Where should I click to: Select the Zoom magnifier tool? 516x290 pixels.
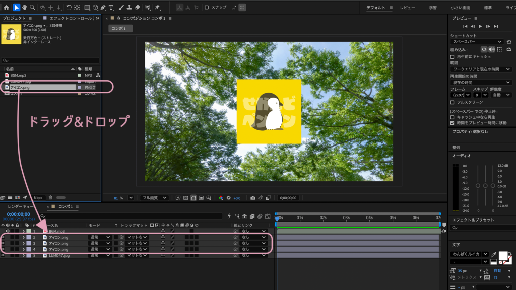32,7
